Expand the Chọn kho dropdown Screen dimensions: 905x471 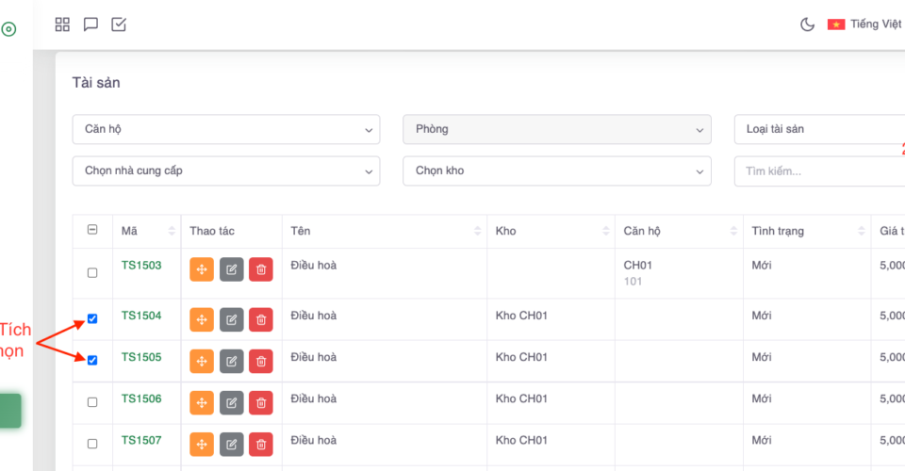click(556, 171)
